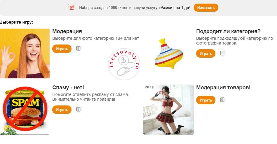
Task: Open the rules icon beside the Спаму - нет! Играть button
Action: pyautogui.click(x=78, y=109)
